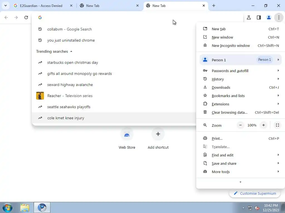Expand Save and share submenu
Screen dimensions: 285x213
pos(240,164)
